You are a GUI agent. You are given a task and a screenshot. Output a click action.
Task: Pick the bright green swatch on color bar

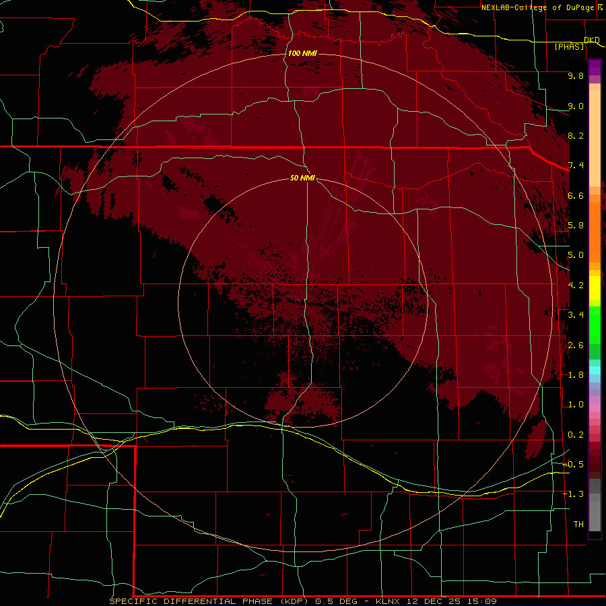(x=595, y=325)
